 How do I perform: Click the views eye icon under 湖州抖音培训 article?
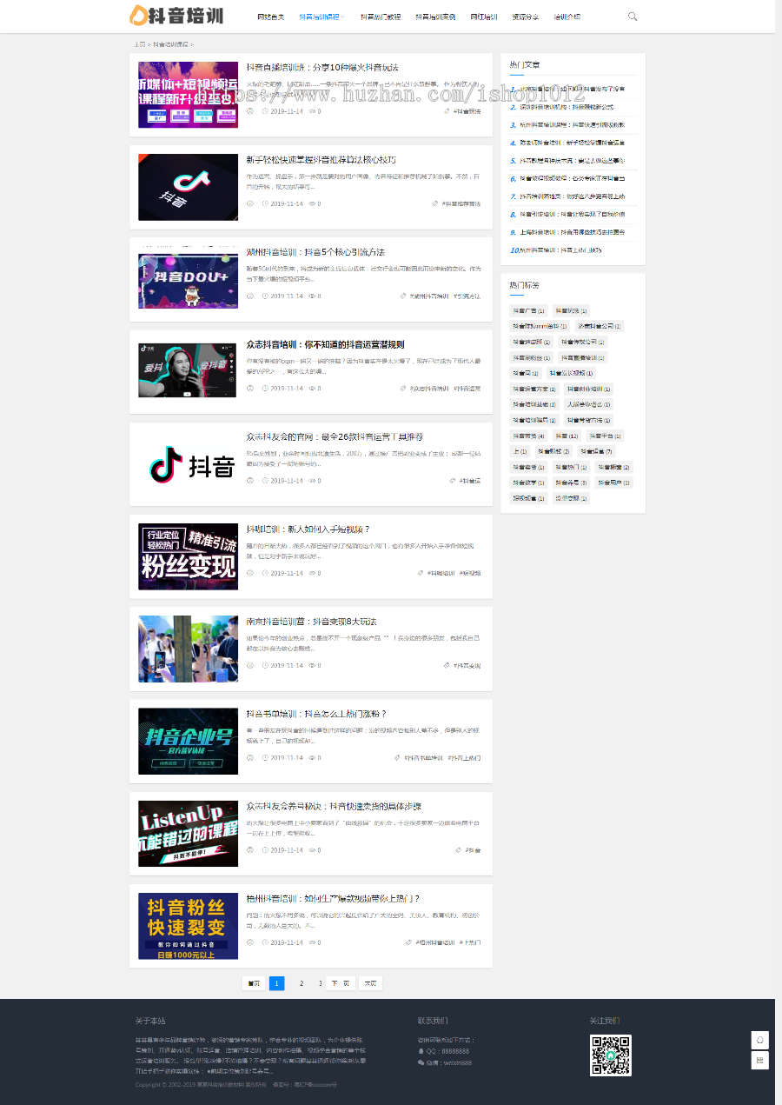pyautogui.click(x=312, y=296)
